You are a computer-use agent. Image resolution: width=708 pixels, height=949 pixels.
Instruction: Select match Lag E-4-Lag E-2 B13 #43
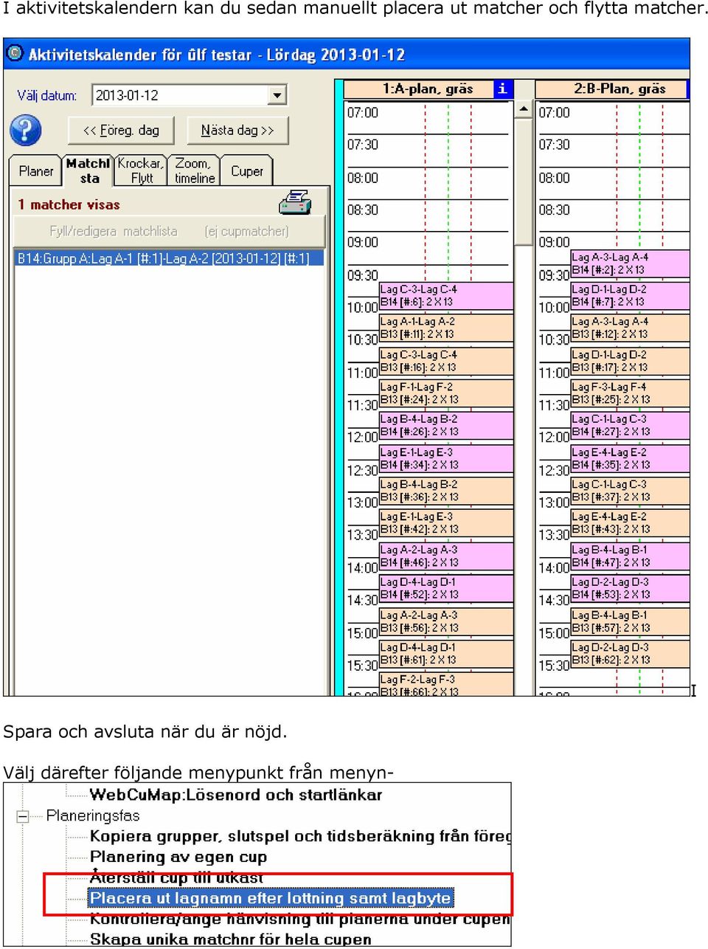(630, 523)
